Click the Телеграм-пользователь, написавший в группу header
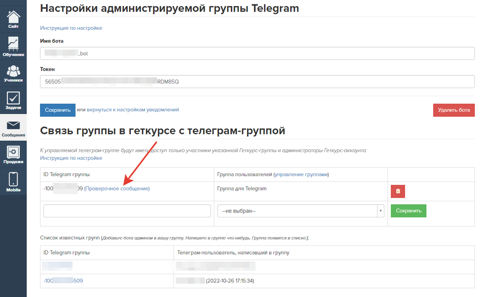This screenshot has height=297, width=487. (x=233, y=252)
